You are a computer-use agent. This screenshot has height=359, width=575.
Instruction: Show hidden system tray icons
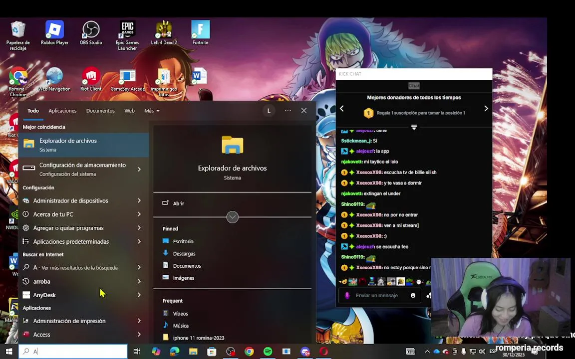(x=427, y=352)
